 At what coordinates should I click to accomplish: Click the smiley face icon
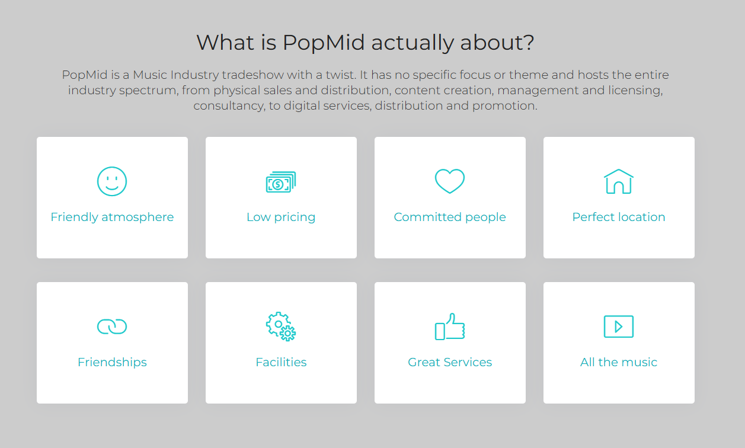click(112, 181)
